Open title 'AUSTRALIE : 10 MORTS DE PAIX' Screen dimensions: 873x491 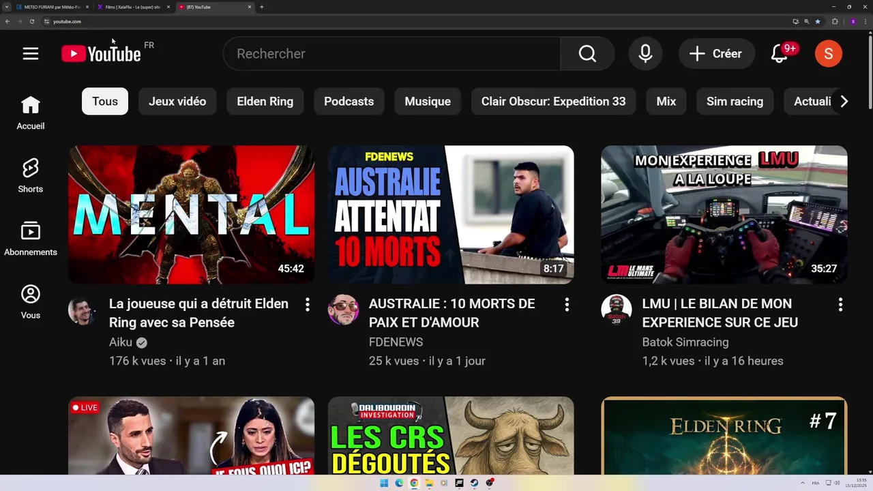[452, 313]
